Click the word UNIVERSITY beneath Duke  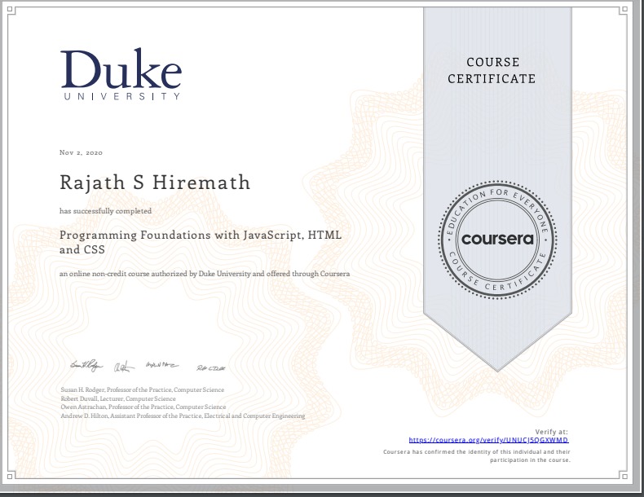[121, 96]
